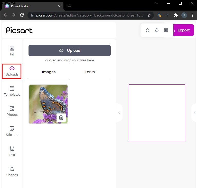This screenshot has height=189, width=197.
Task: Open the Photos panel
Action: click(12, 111)
